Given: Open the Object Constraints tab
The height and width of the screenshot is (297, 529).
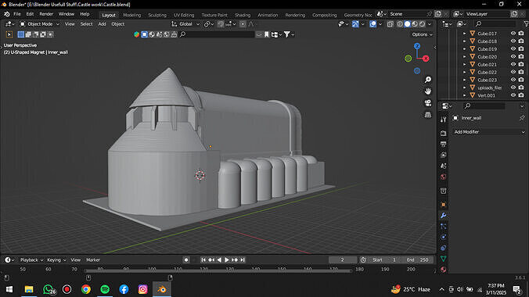Looking at the screenshot, I should coord(443,248).
